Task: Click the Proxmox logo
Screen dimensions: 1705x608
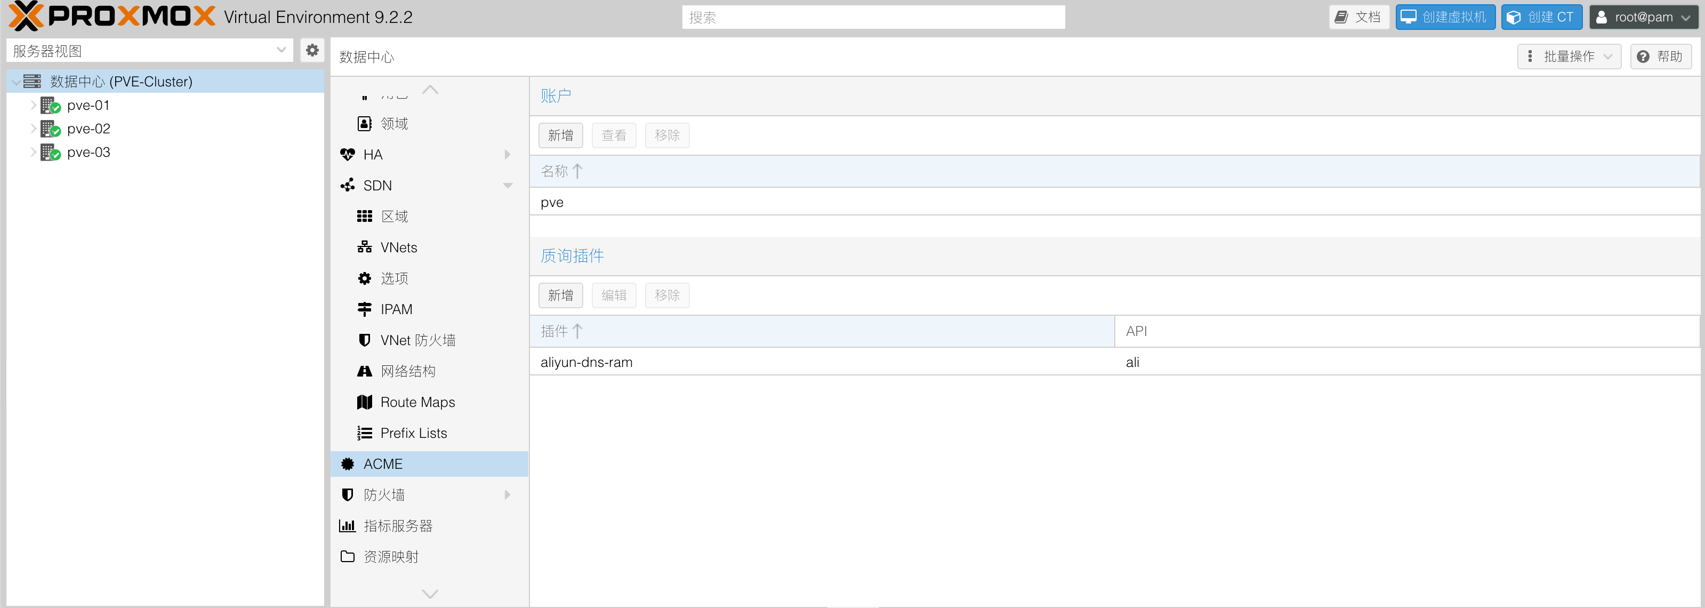Action: click(112, 17)
